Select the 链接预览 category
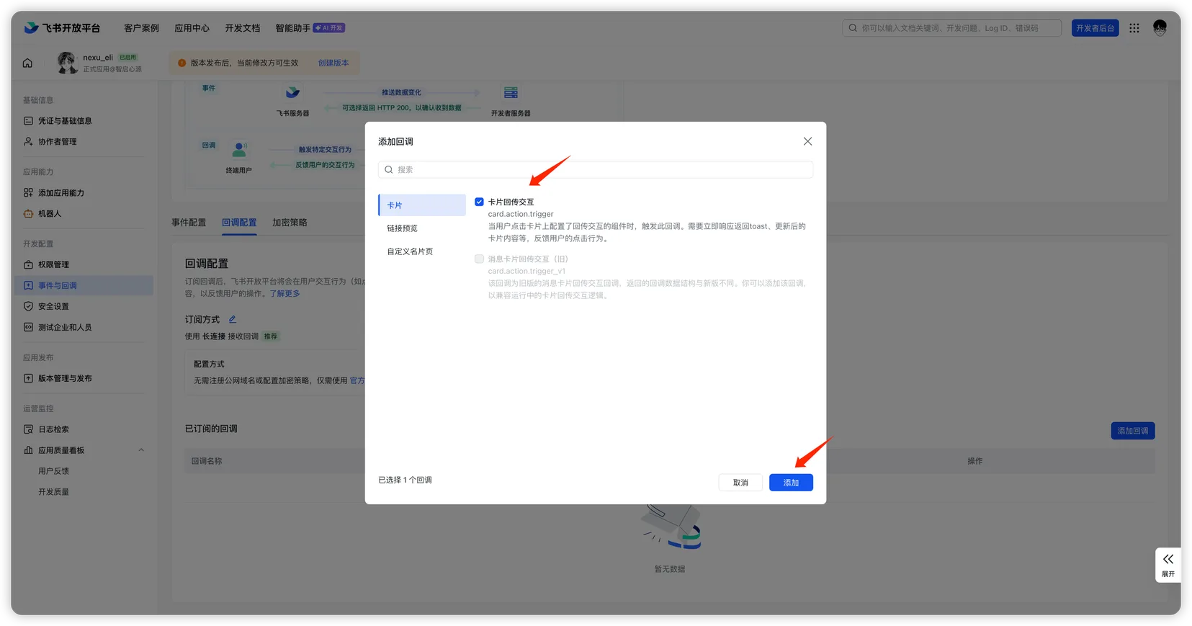This screenshot has height=626, width=1192. pos(402,228)
